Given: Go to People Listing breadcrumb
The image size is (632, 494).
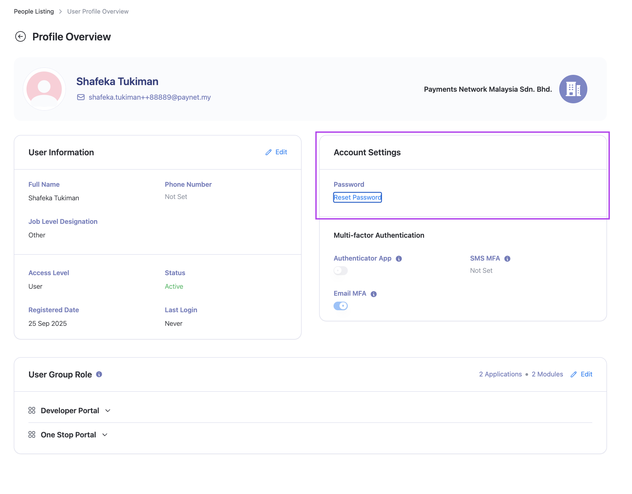Looking at the screenshot, I should click(34, 11).
